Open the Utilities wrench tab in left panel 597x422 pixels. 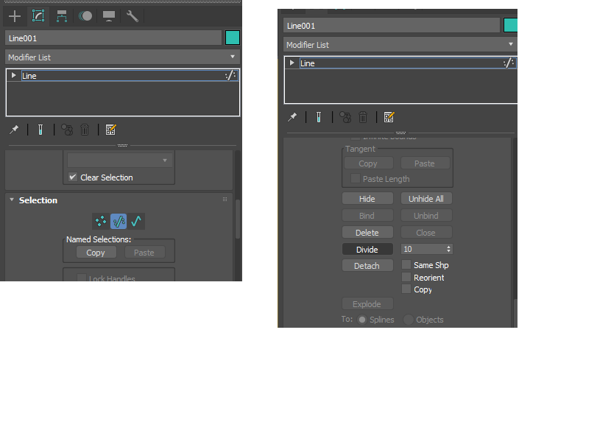[132, 16]
